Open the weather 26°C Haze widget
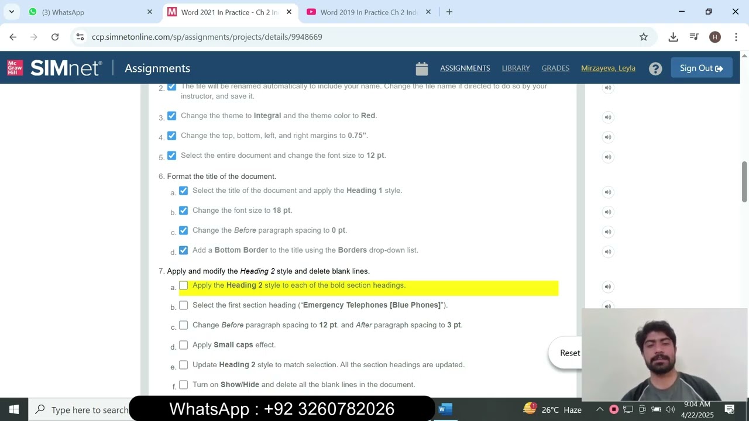The image size is (749, 421). [553, 409]
